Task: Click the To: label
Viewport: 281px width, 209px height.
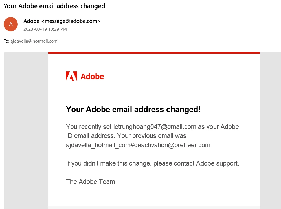Action: (x=6, y=41)
